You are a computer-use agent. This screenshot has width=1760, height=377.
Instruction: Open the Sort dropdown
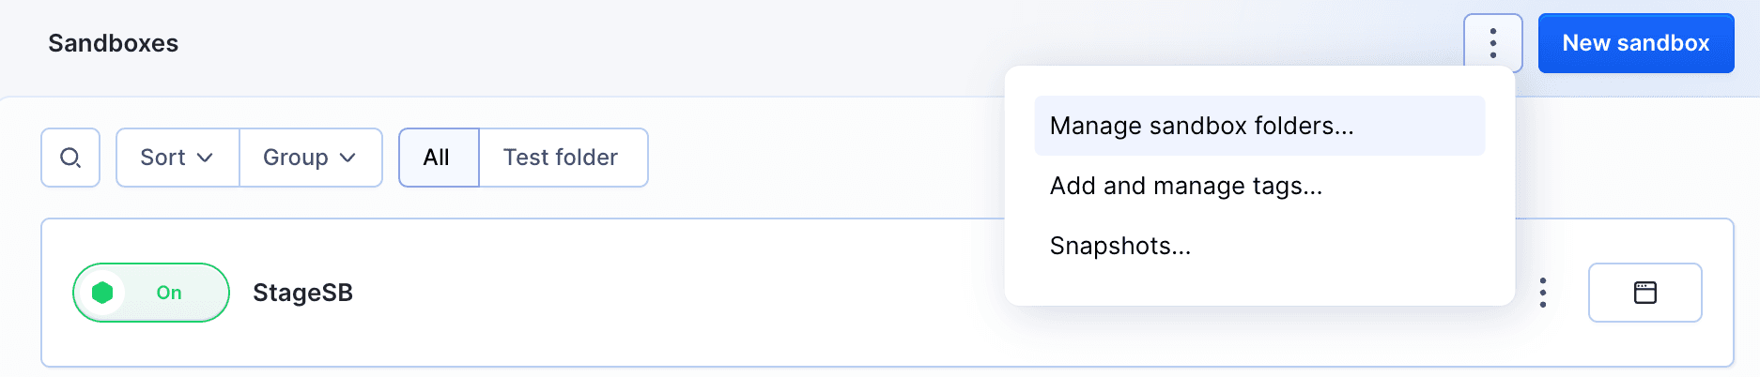pyautogui.click(x=178, y=158)
